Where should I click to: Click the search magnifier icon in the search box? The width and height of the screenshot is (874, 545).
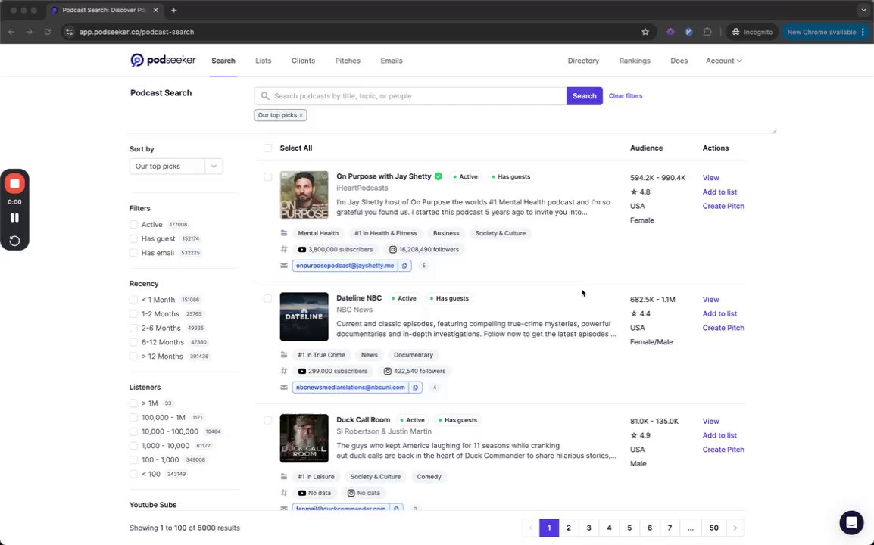(x=265, y=96)
